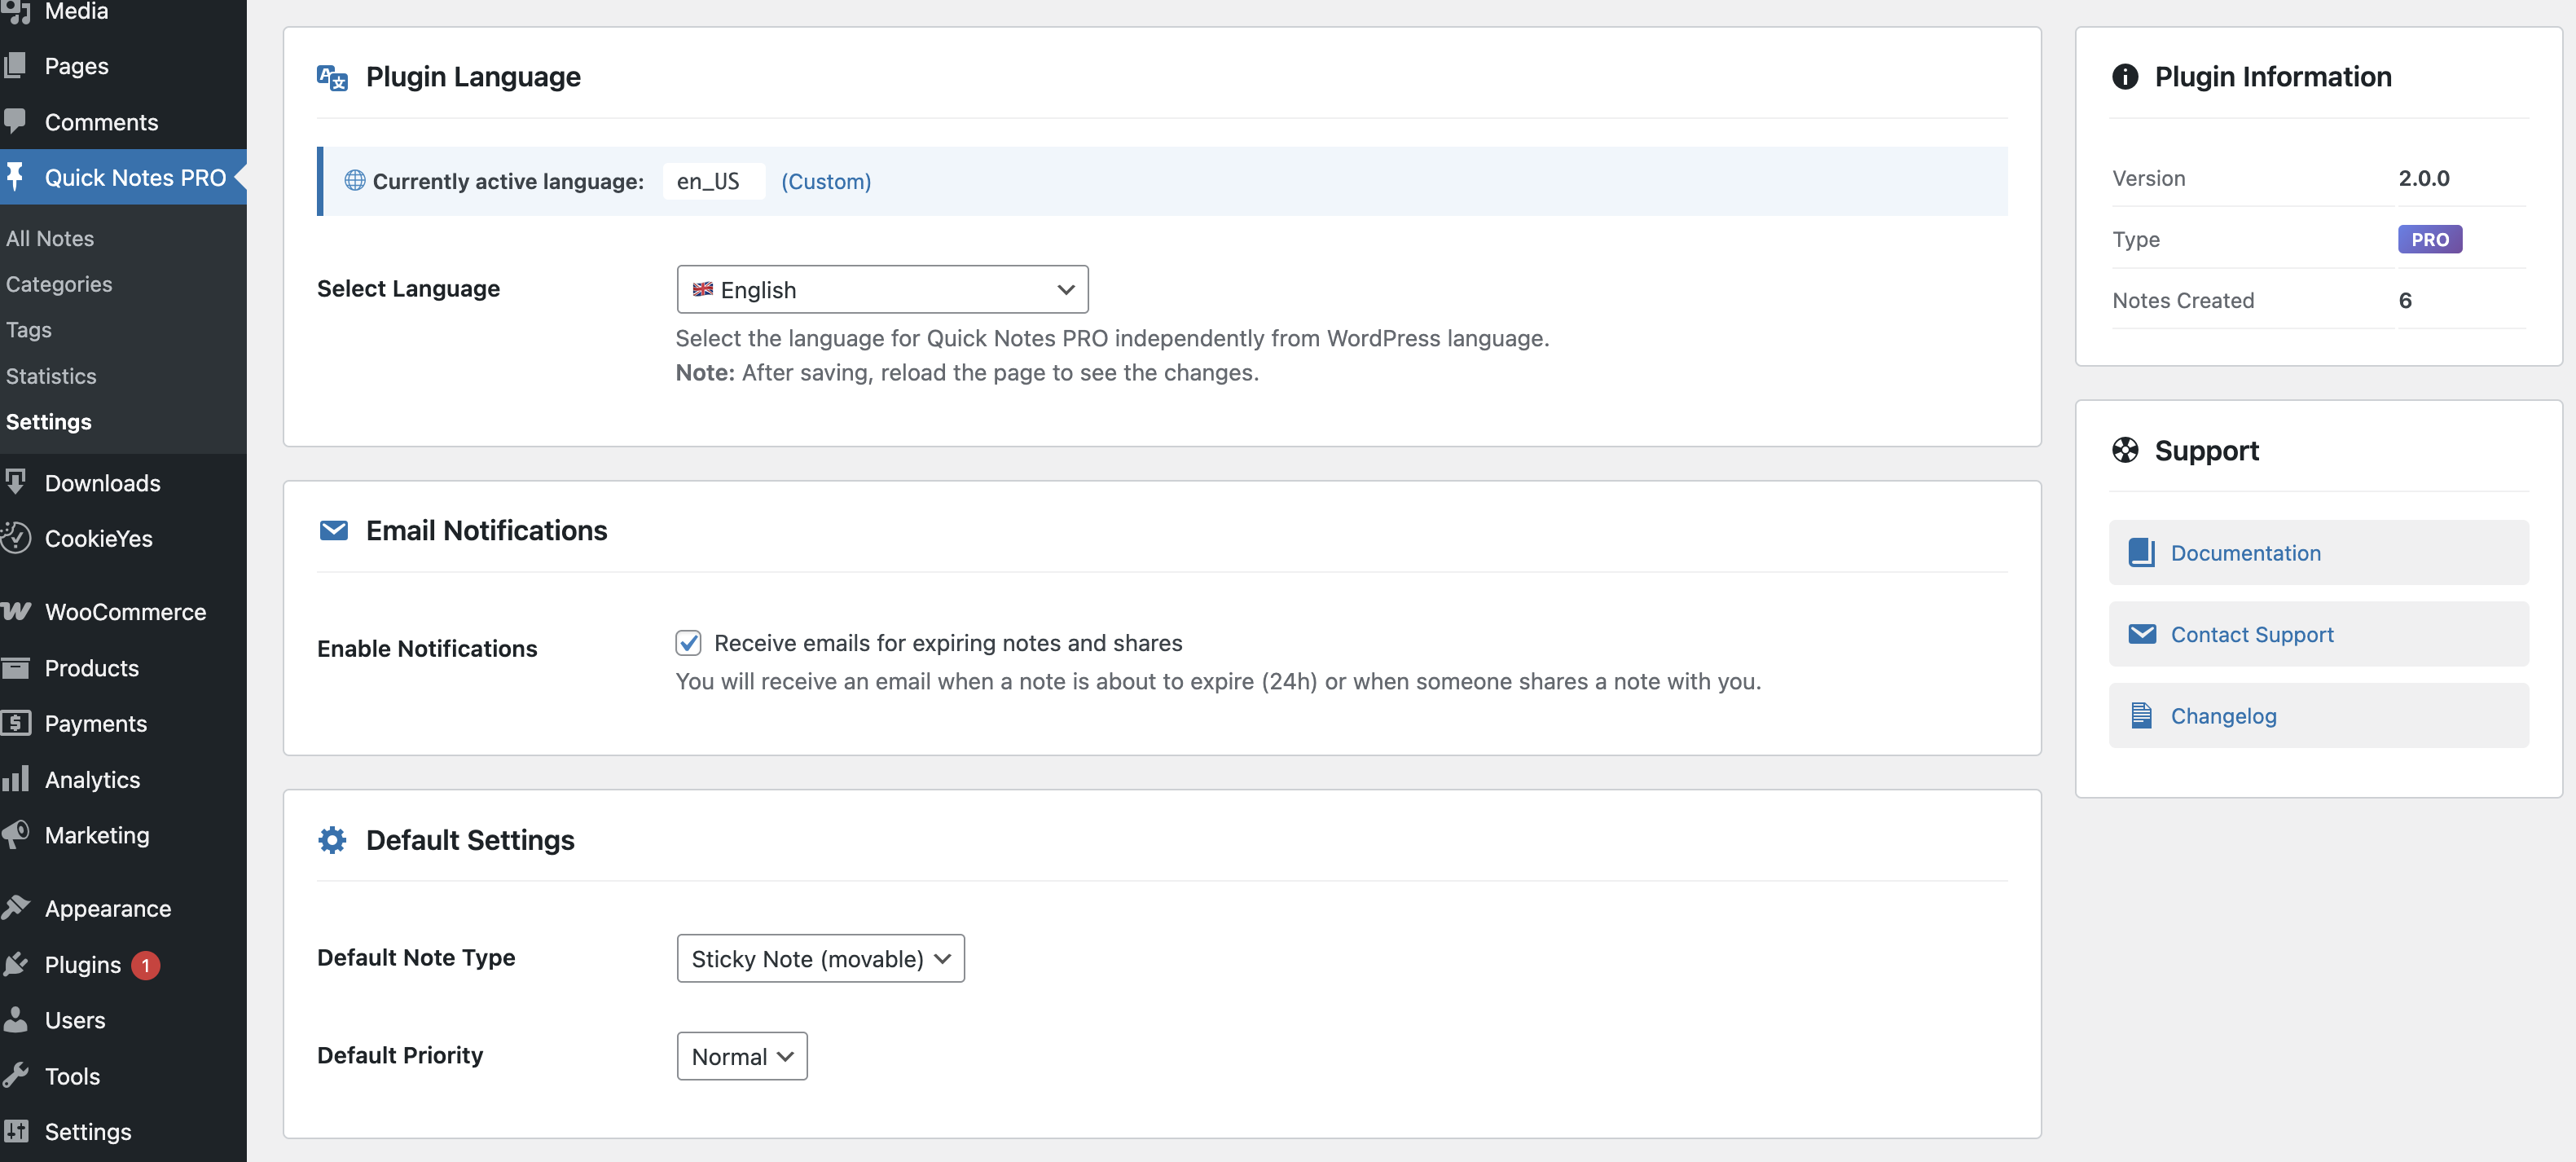Click the Contact Support envelope icon
Viewport: 2576px width, 1162px height.
[x=2141, y=634]
